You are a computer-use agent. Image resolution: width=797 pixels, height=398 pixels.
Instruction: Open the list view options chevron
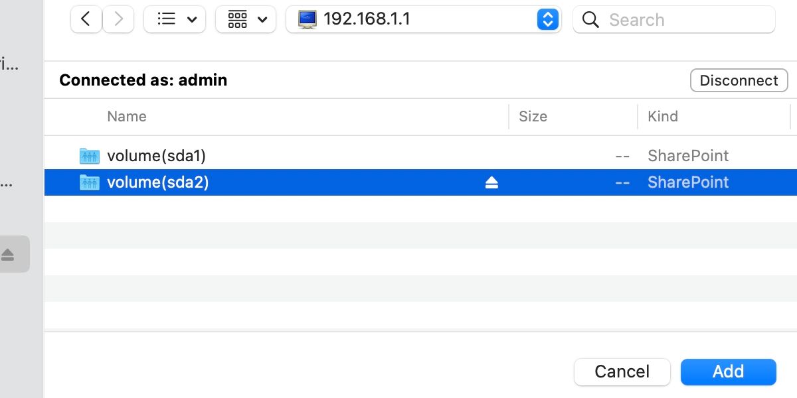click(x=191, y=19)
